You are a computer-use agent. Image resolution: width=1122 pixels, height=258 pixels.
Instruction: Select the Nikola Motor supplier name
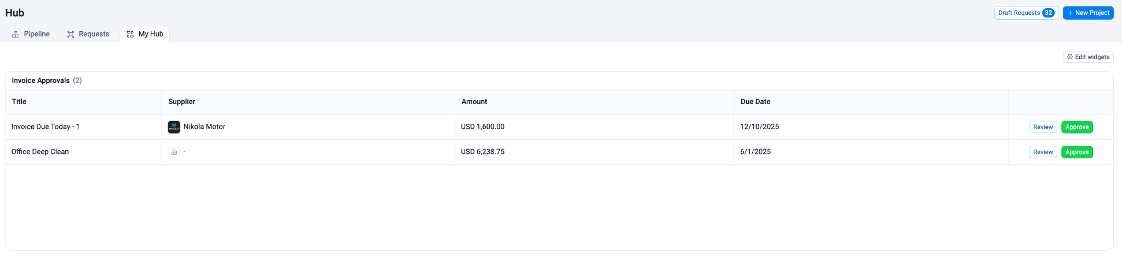coord(204,127)
